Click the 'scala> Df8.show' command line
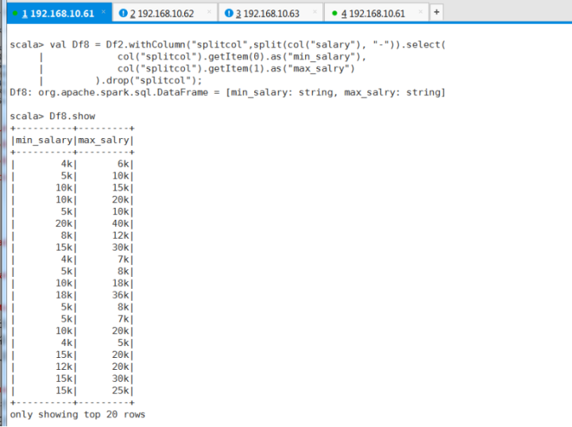This screenshot has width=572, height=427. [52, 116]
